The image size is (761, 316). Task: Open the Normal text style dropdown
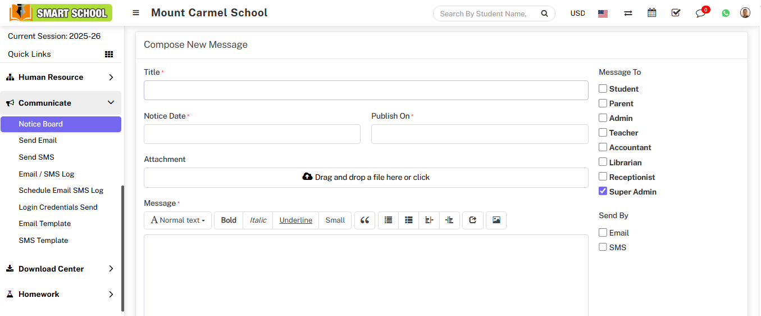[177, 220]
